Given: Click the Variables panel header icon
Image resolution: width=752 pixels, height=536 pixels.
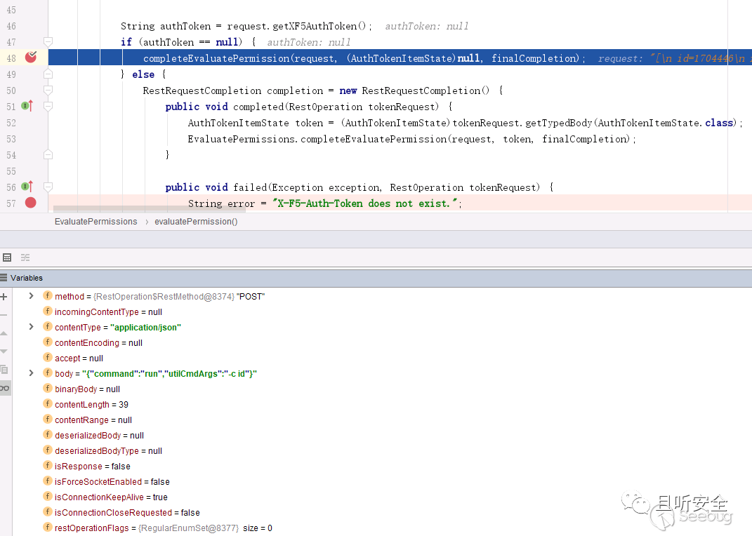Looking at the screenshot, I should [4, 278].
